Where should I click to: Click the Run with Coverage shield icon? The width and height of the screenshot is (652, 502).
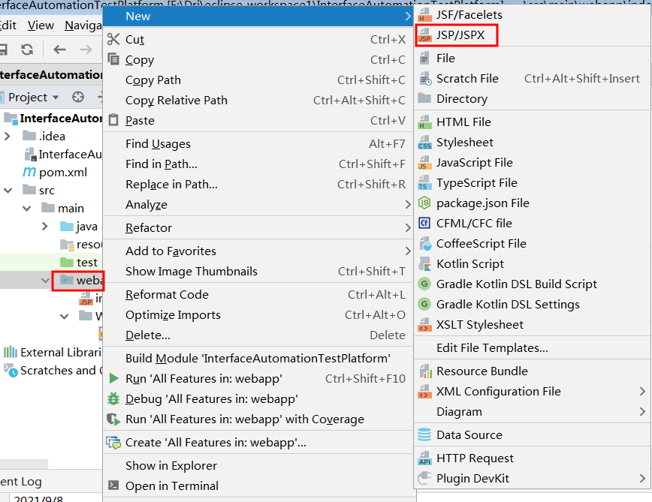[113, 419]
